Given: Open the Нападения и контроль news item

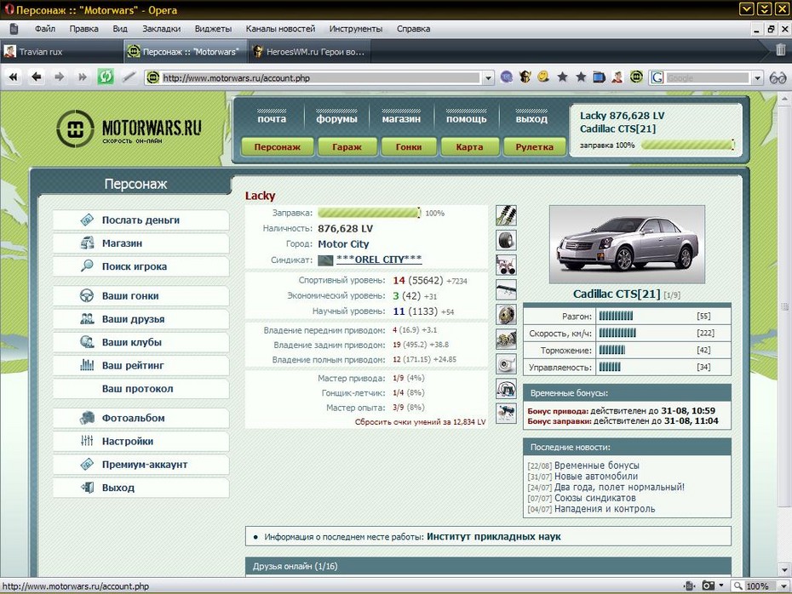Looking at the screenshot, I should [x=605, y=509].
